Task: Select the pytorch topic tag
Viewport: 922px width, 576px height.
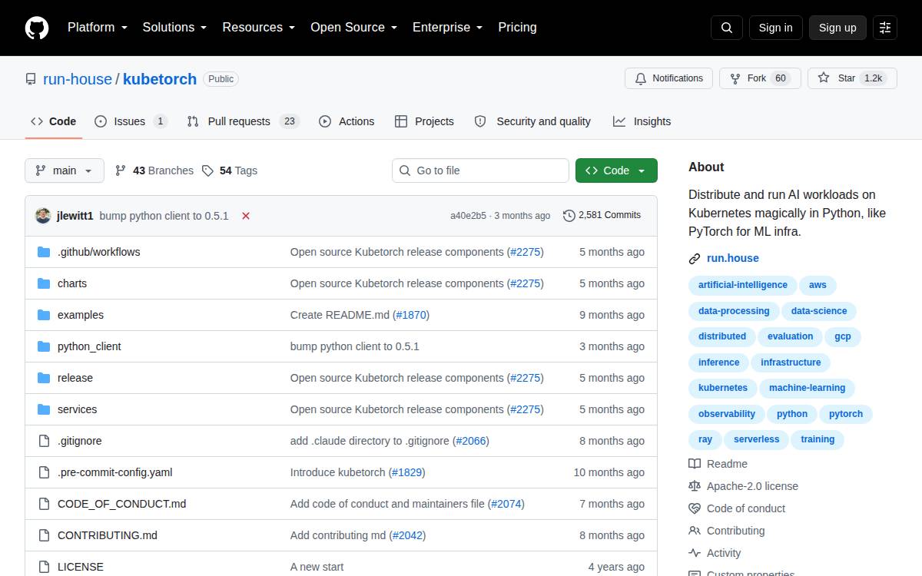Action: (846, 414)
